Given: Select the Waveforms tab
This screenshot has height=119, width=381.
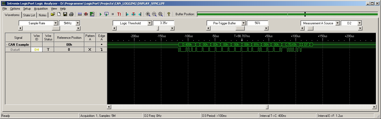Looking at the screenshot, I should point(12,15).
